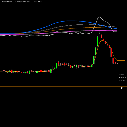
Task: Click the 309.59 price value
Action: pyautogui.click(x=122, y=74)
